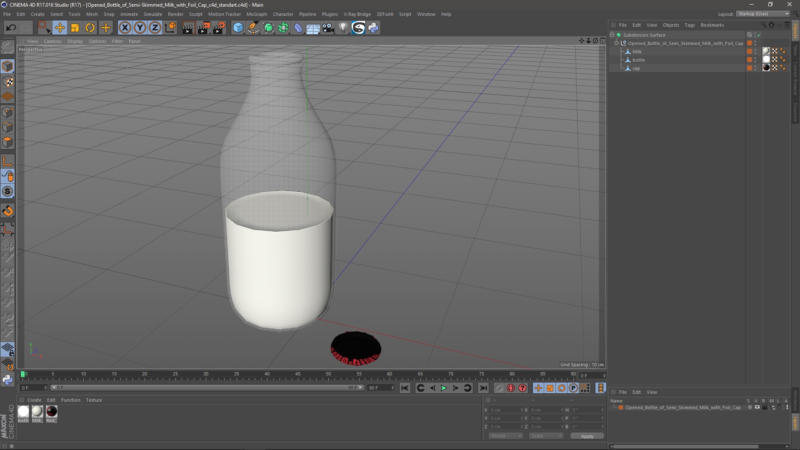Toggle visibility dots of cap object

click(x=755, y=68)
